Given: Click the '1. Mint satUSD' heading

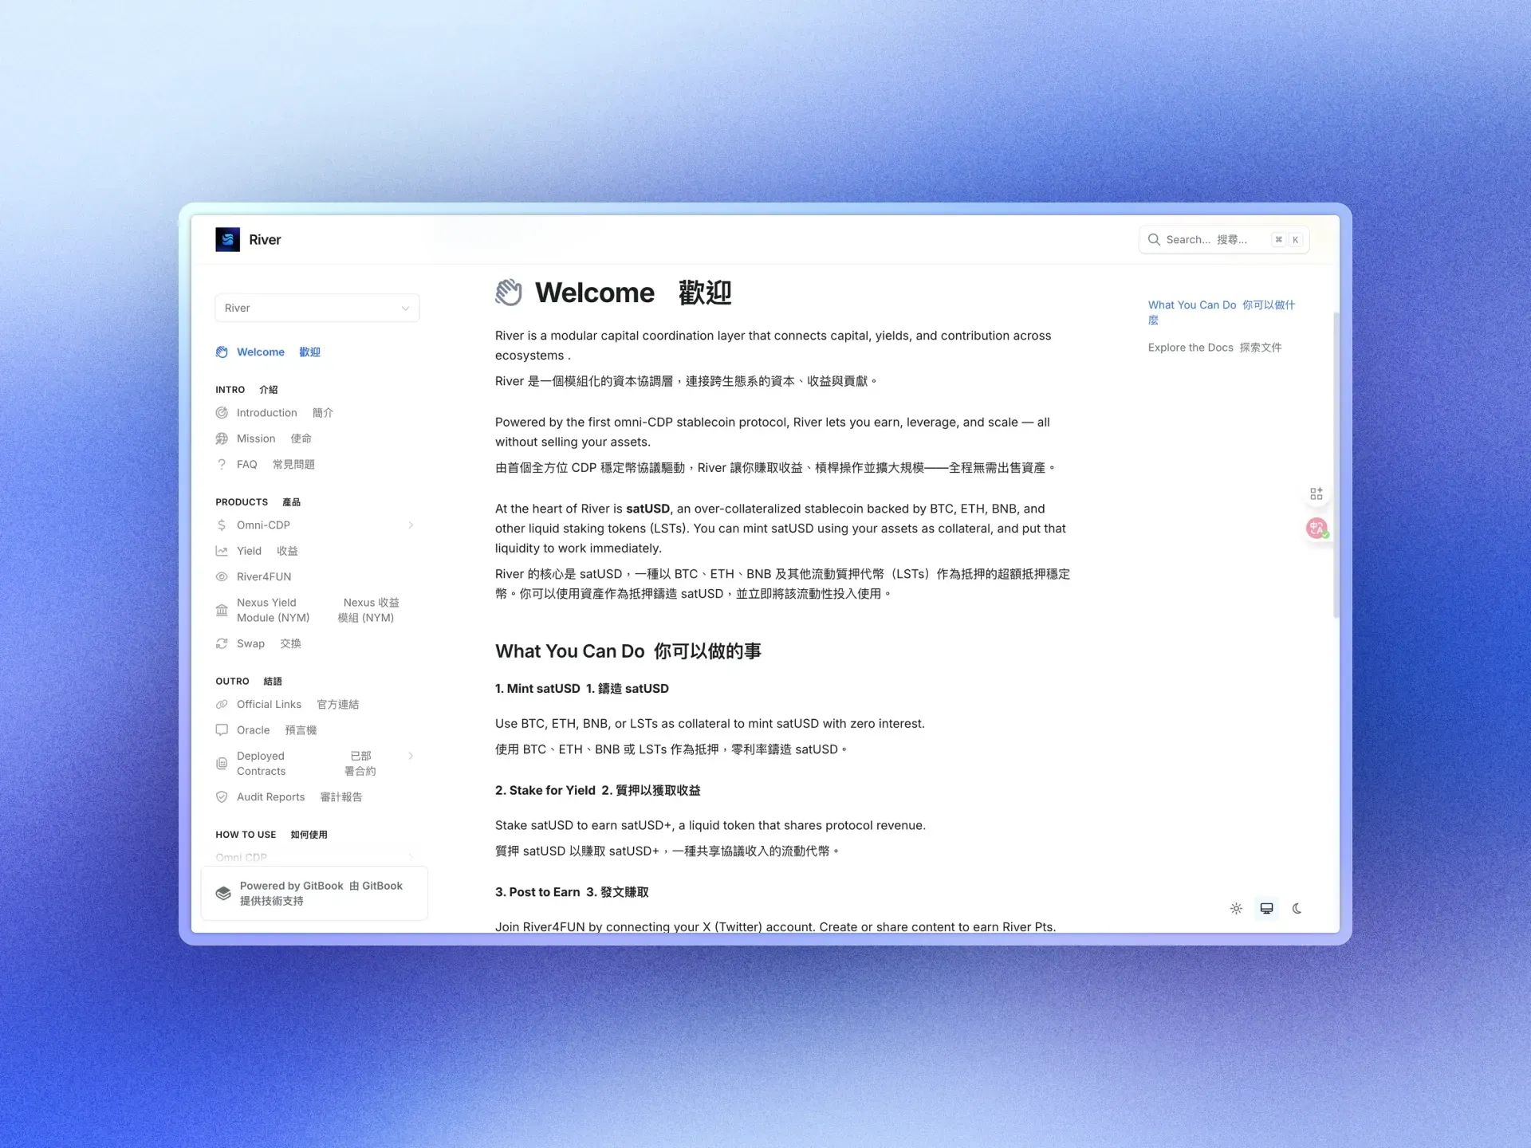Looking at the screenshot, I should point(581,688).
